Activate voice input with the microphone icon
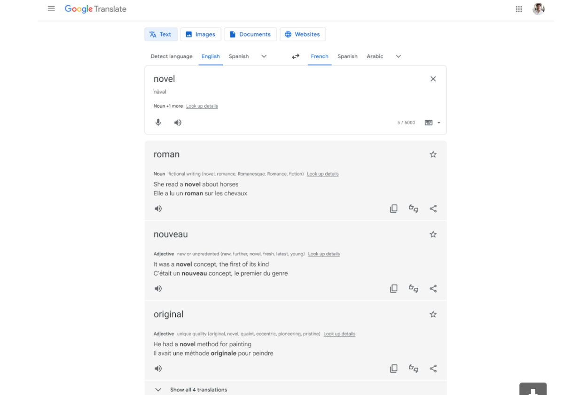The width and height of the screenshot is (564, 395). (x=158, y=122)
